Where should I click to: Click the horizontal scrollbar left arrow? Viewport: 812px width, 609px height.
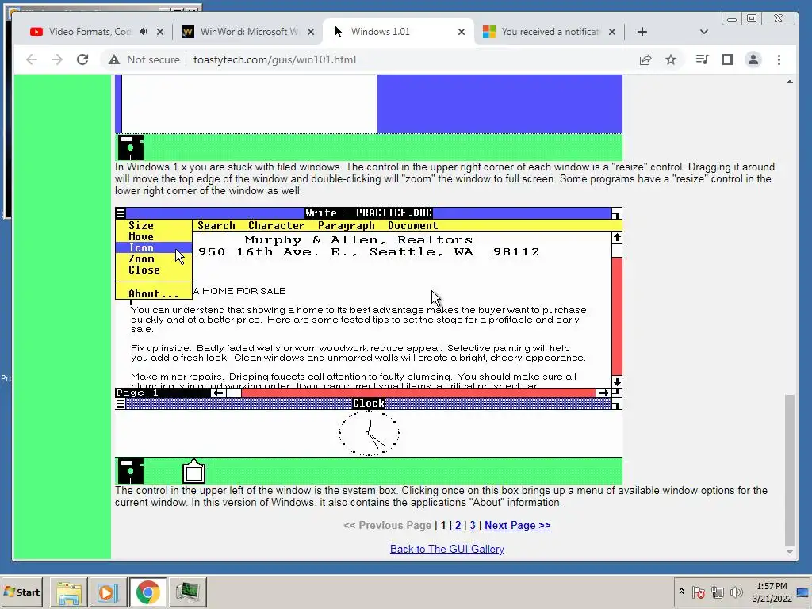[x=218, y=393]
